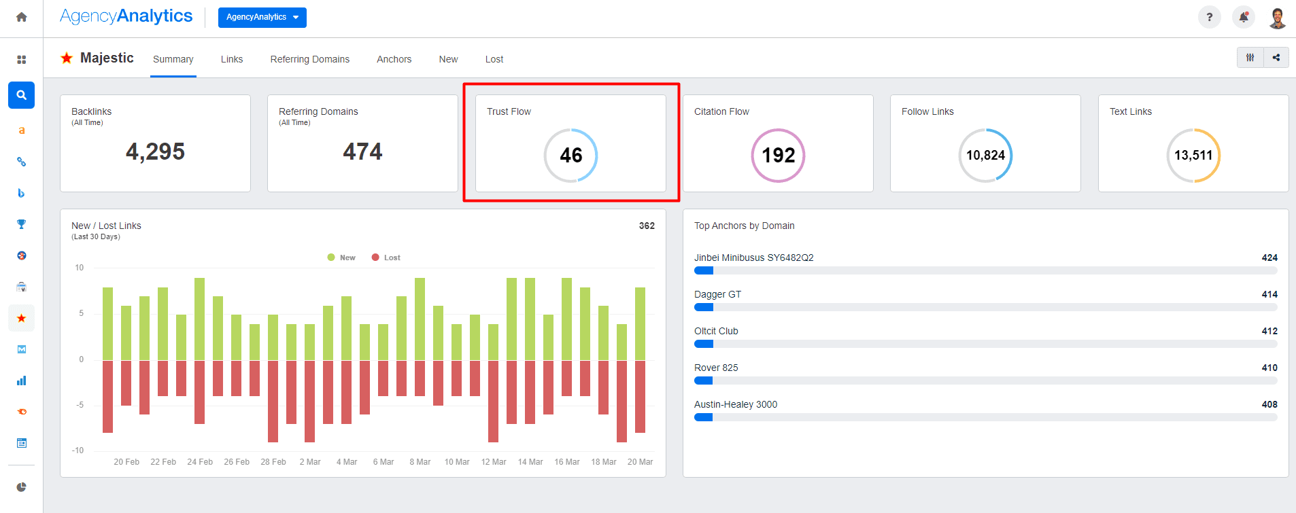Toggle the New series in the chart legend
The image size is (1296, 513).
pyautogui.click(x=341, y=258)
